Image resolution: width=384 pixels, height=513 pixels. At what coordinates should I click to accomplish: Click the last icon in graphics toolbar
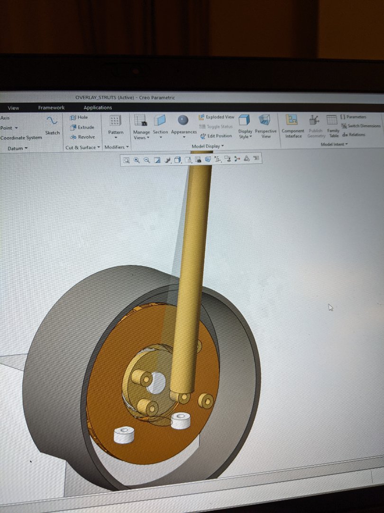[256, 158]
